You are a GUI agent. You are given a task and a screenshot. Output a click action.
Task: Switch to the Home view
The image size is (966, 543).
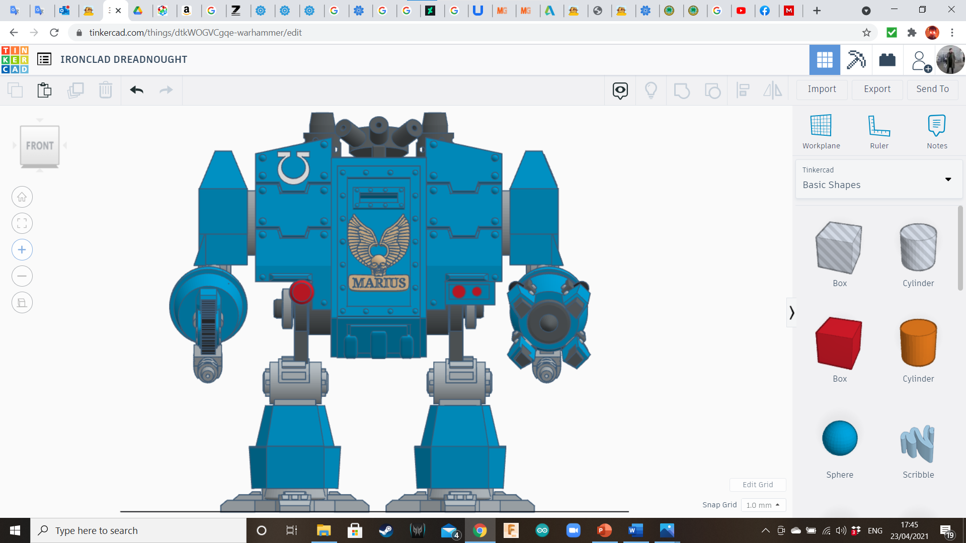point(22,197)
